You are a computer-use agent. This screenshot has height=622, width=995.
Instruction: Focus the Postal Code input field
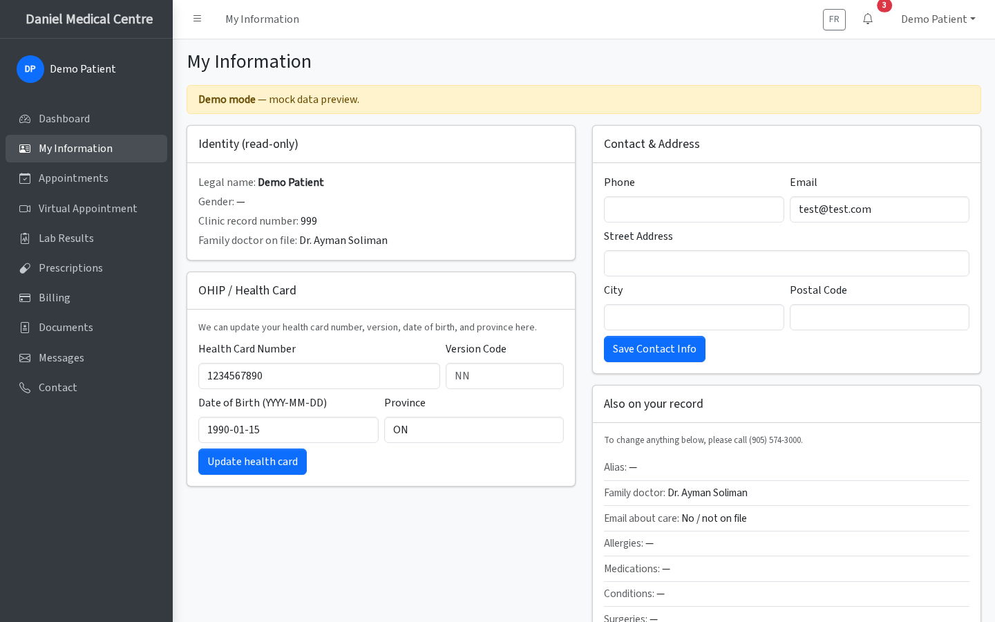click(880, 317)
